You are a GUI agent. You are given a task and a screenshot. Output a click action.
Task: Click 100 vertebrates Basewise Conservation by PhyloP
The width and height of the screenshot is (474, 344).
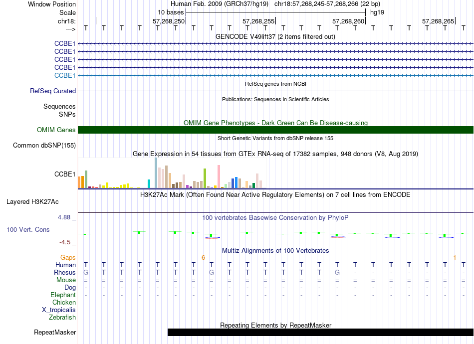pyautogui.click(x=275, y=218)
